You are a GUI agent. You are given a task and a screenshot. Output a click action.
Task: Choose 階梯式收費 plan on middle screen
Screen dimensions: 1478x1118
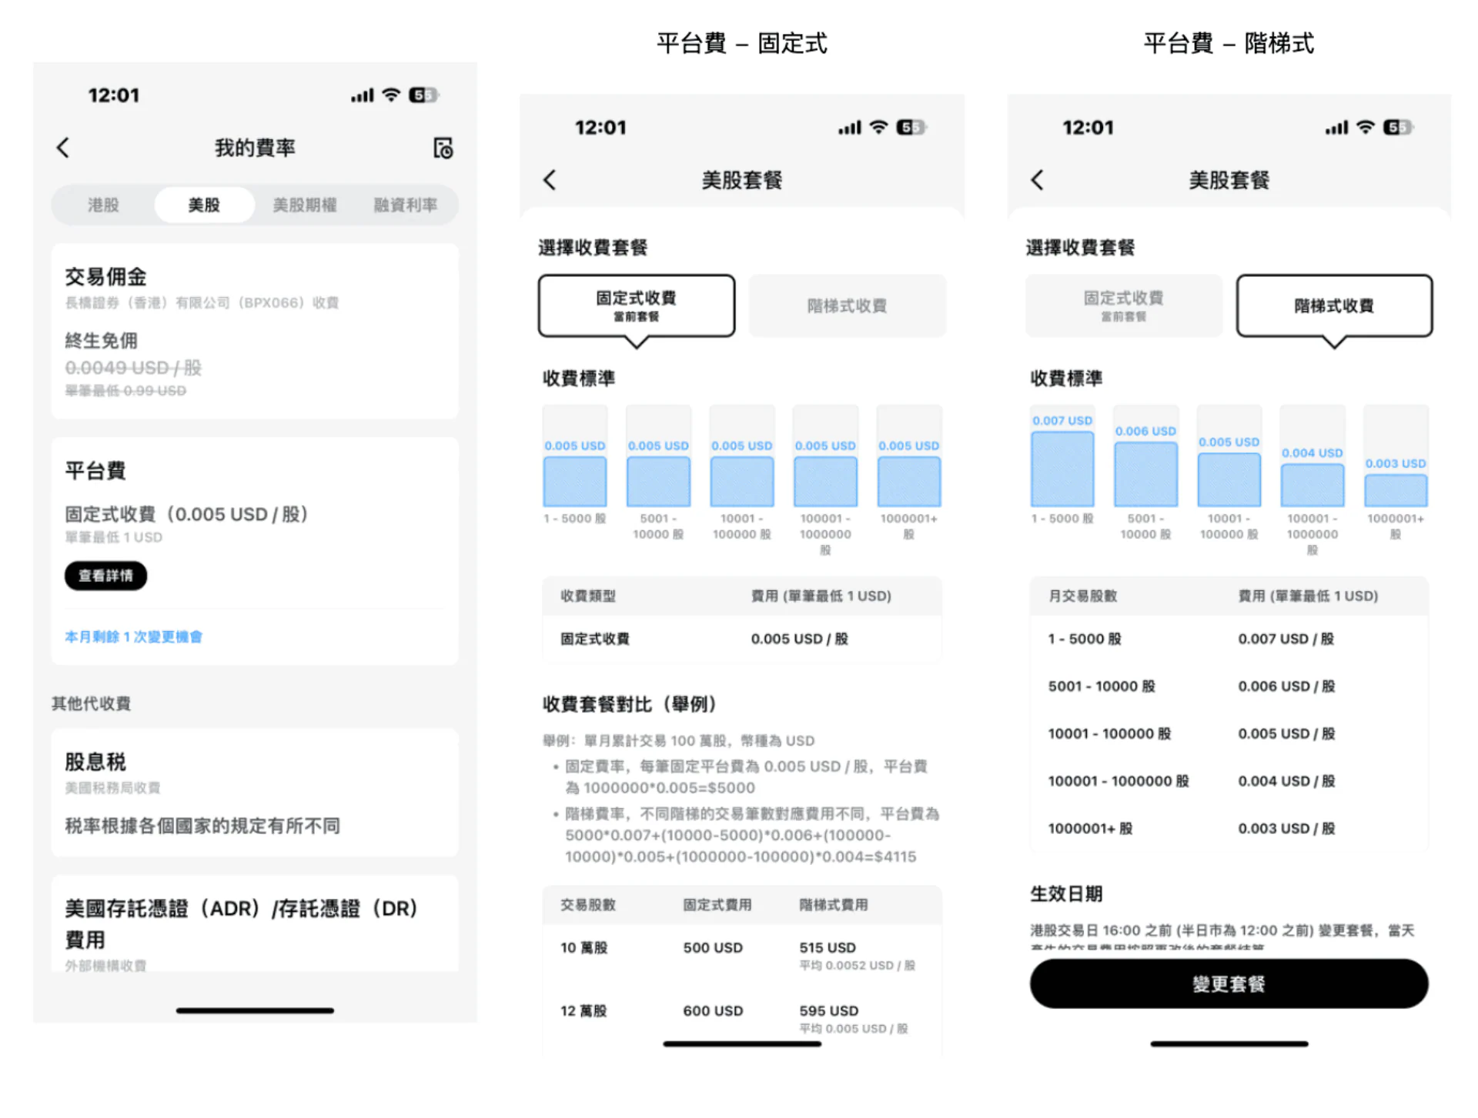coord(847,306)
